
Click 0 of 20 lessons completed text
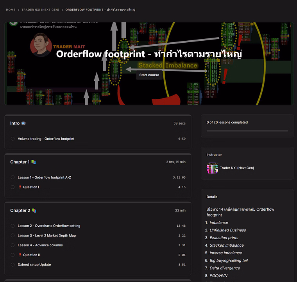coord(227,122)
